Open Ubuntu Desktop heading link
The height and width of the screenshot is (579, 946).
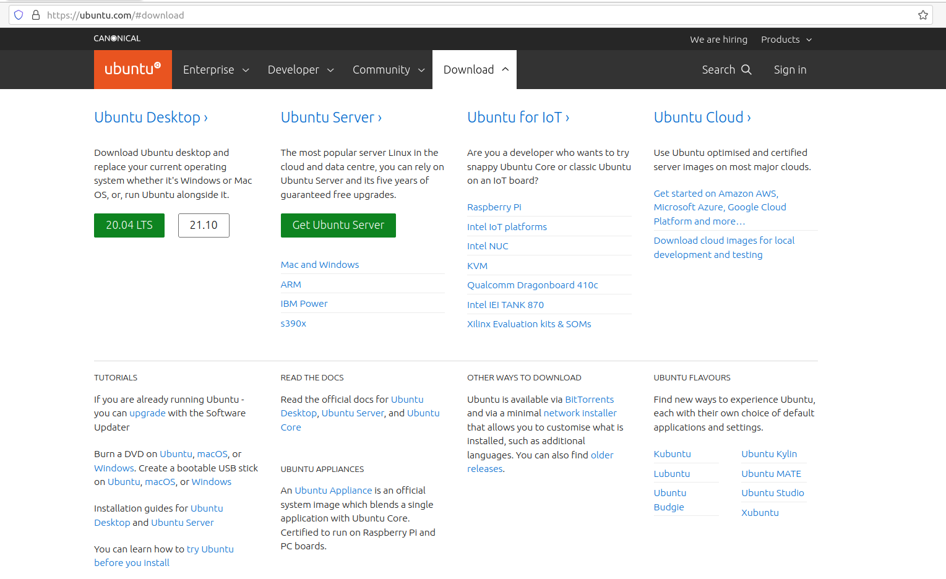151,118
